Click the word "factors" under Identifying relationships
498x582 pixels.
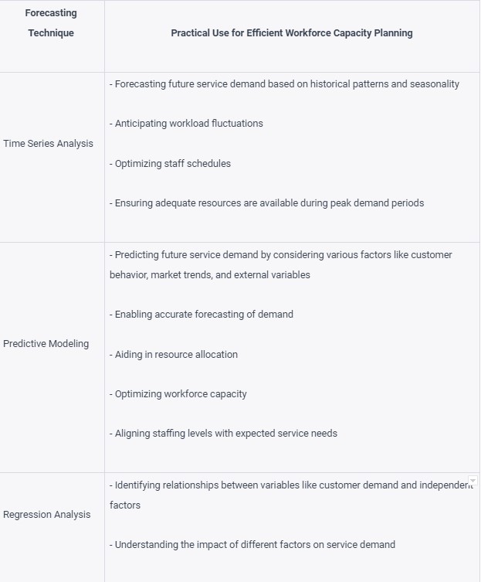coord(125,505)
